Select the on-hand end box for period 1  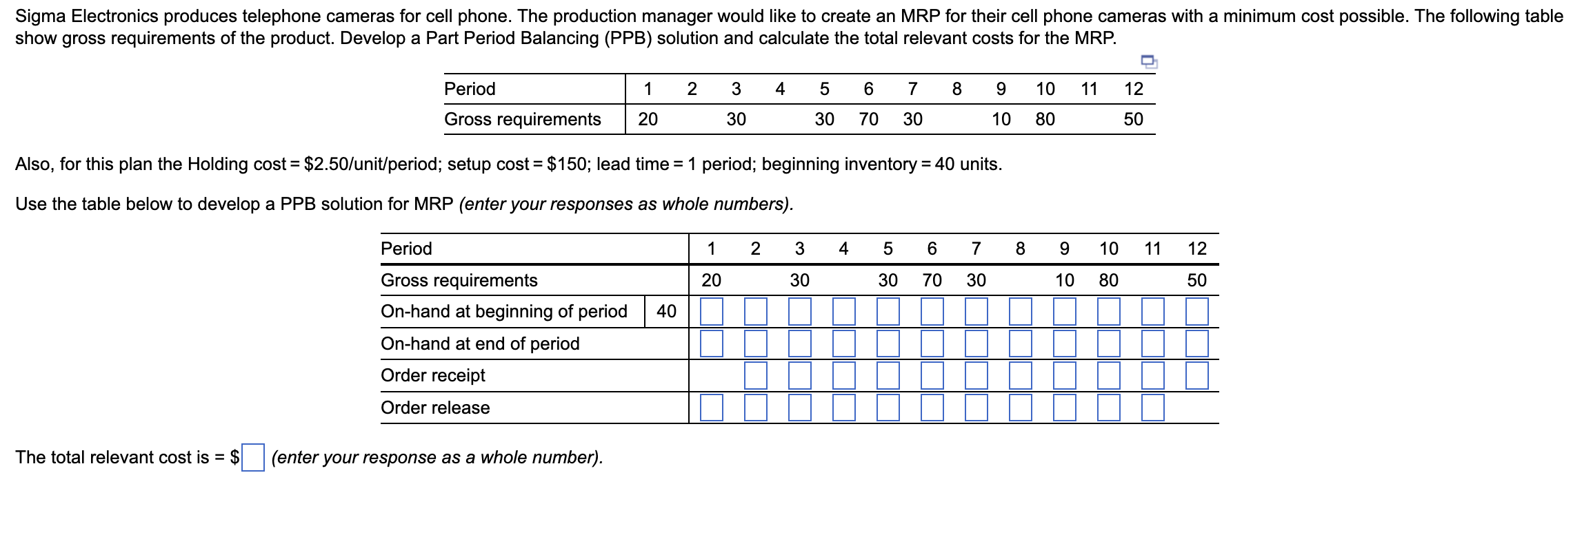click(711, 344)
